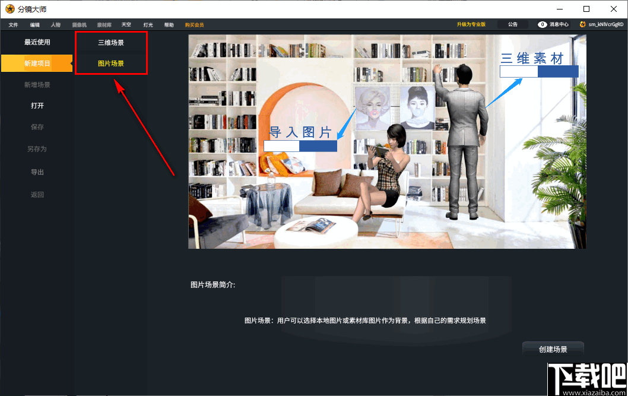The width and height of the screenshot is (628, 396).
Task: Open the 天空 sky menu
Action: 126,25
